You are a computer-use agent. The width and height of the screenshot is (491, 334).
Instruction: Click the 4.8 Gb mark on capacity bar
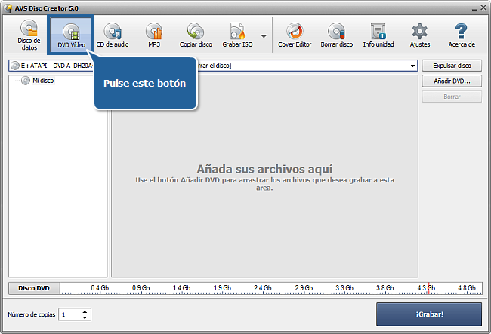(467, 287)
